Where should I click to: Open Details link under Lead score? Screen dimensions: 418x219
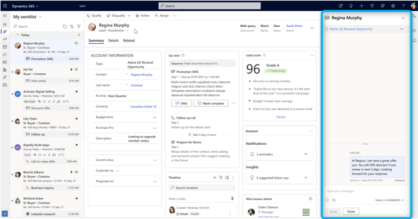(281, 117)
